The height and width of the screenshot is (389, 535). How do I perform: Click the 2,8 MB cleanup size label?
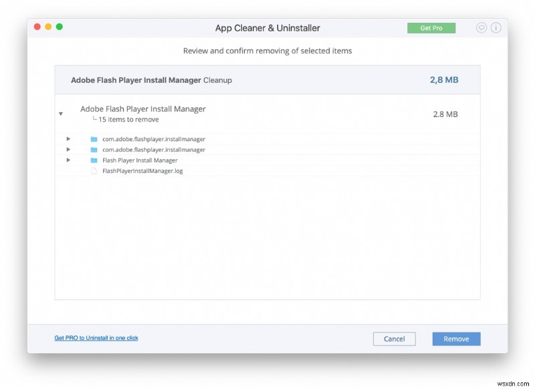443,80
